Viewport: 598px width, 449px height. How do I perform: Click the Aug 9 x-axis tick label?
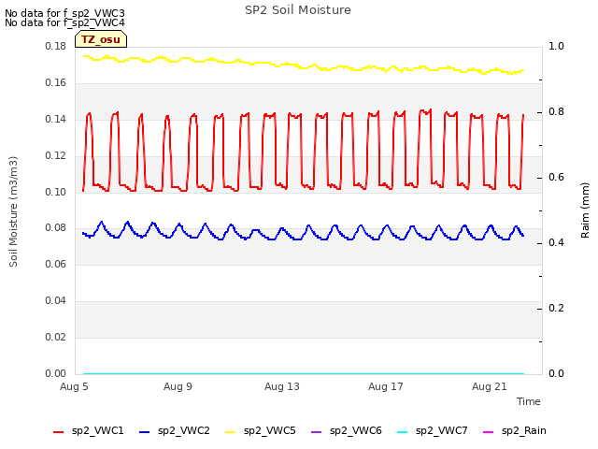point(178,386)
